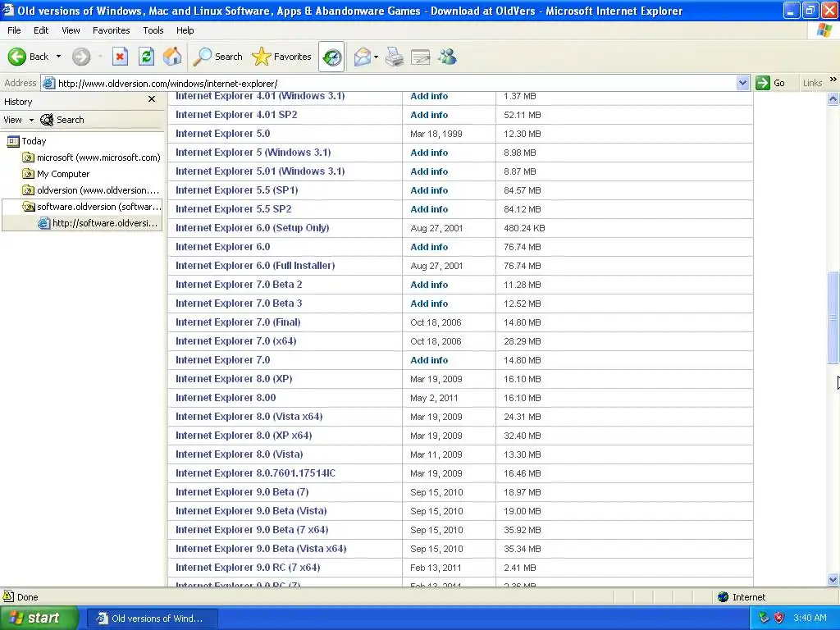The image size is (840, 630).
Task: Collapse the Today history group
Action: click(26, 141)
